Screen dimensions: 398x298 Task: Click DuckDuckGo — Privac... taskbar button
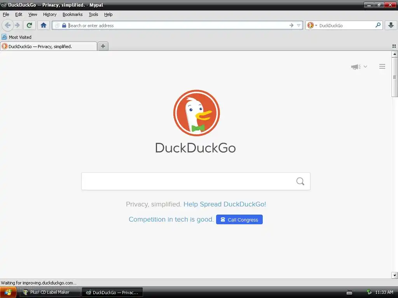[x=112, y=293]
